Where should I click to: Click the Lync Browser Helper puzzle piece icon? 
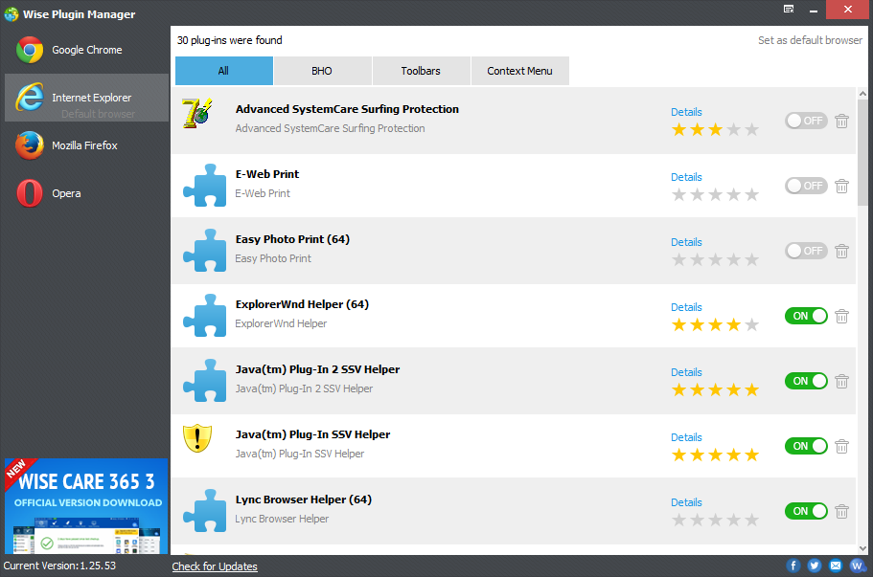click(205, 510)
